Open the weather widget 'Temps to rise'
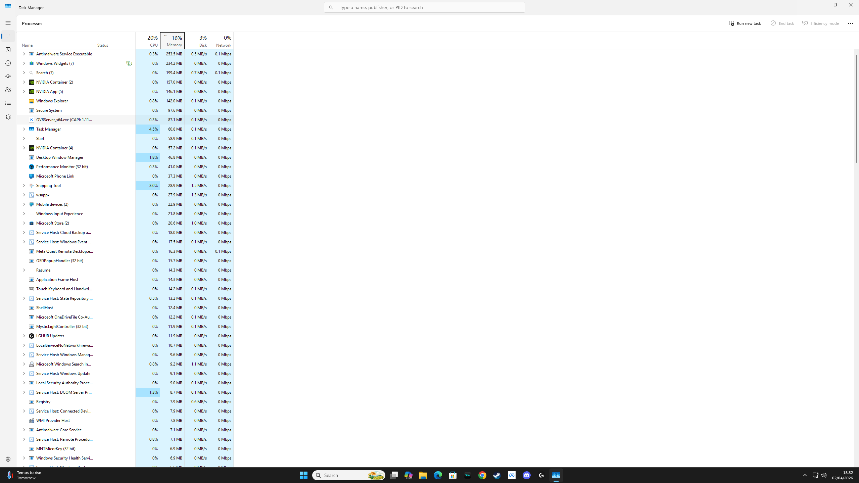Viewport: 859px width, 483px height. [23, 475]
